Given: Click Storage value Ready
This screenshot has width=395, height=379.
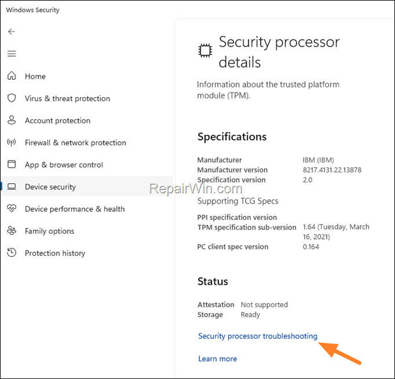Looking at the screenshot, I should click(250, 315).
